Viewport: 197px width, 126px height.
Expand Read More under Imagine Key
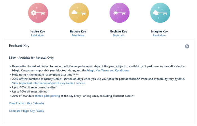[x=159, y=36]
